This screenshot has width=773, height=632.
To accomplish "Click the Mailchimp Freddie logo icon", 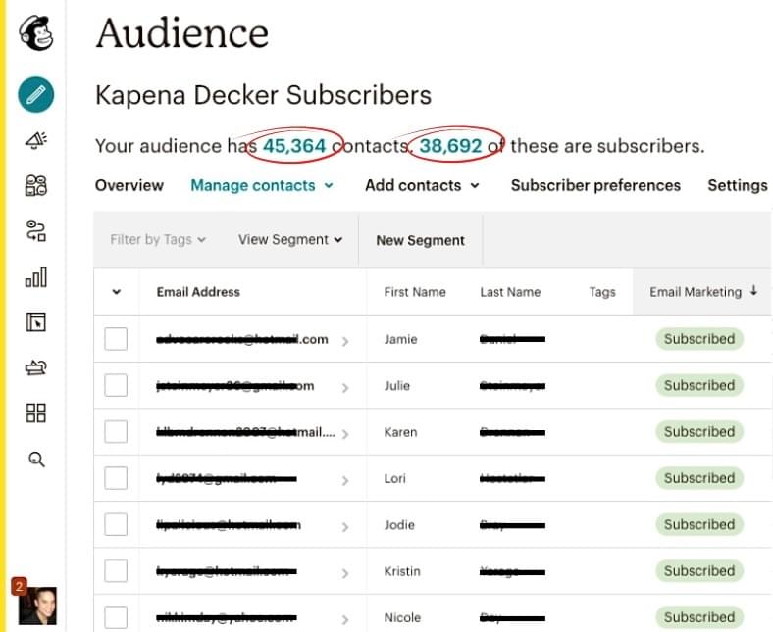I will (x=36, y=34).
